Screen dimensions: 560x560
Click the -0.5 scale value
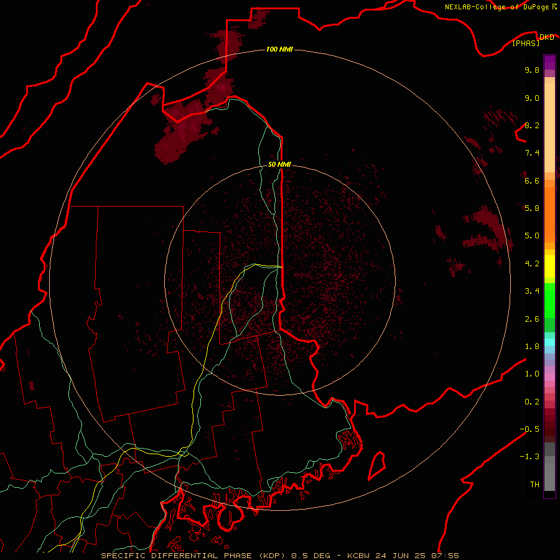(530, 429)
